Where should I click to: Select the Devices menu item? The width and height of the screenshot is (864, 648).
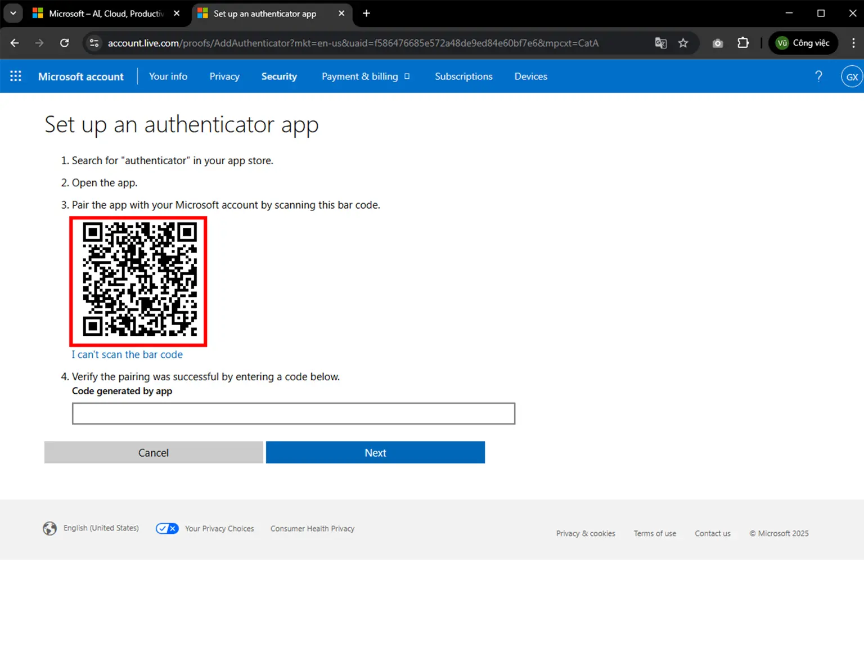coord(530,76)
